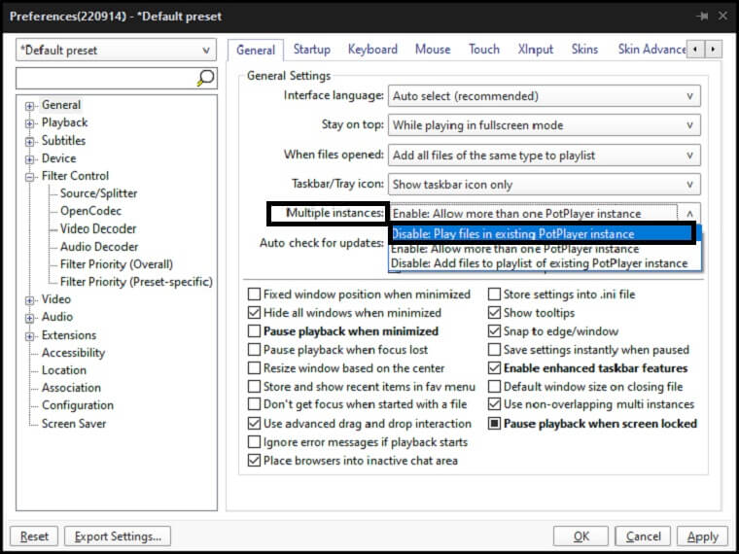The image size is (739, 554).
Task: Select Disable: Add files to playlist option
Action: coord(545,263)
